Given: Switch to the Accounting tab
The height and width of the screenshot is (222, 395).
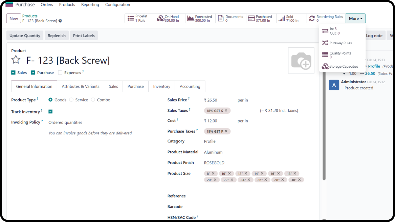Looking at the screenshot, I should pos(190,86).
